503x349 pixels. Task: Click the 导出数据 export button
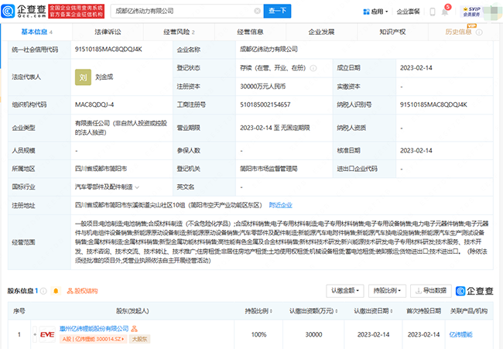pyautogui.click(x=431, y=291)
